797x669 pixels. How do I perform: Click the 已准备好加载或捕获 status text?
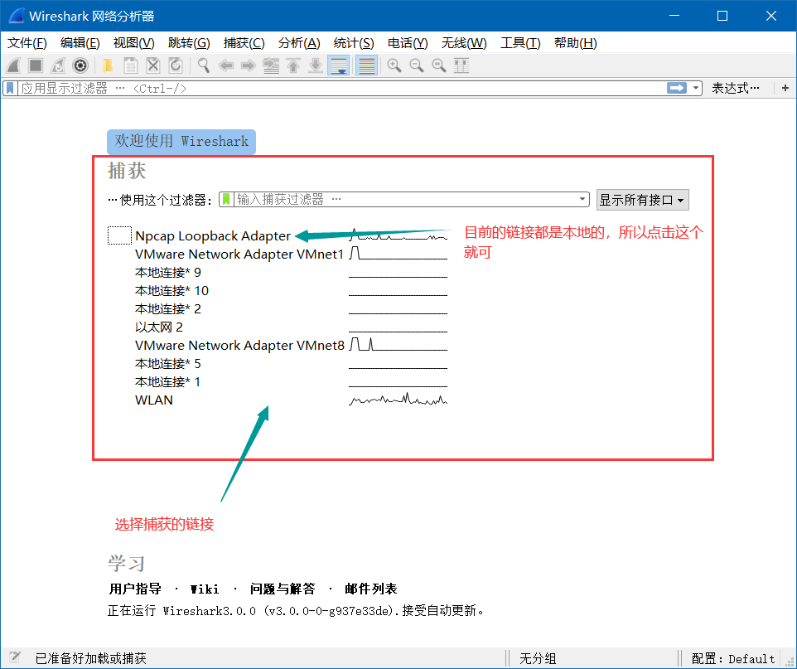point(91,659)
